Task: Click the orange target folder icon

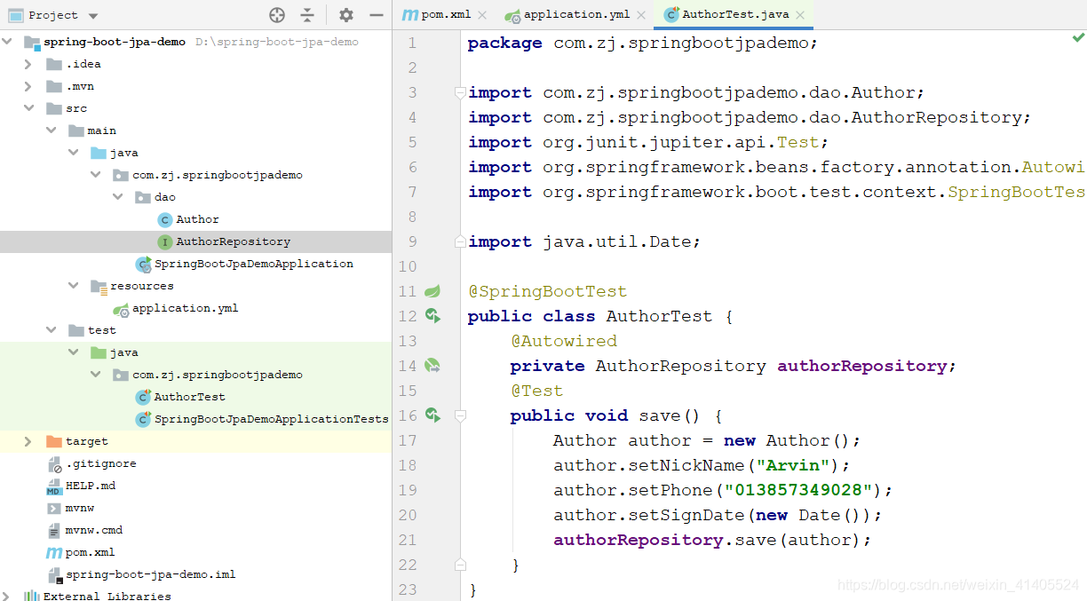Action: (x=54, y=441)
